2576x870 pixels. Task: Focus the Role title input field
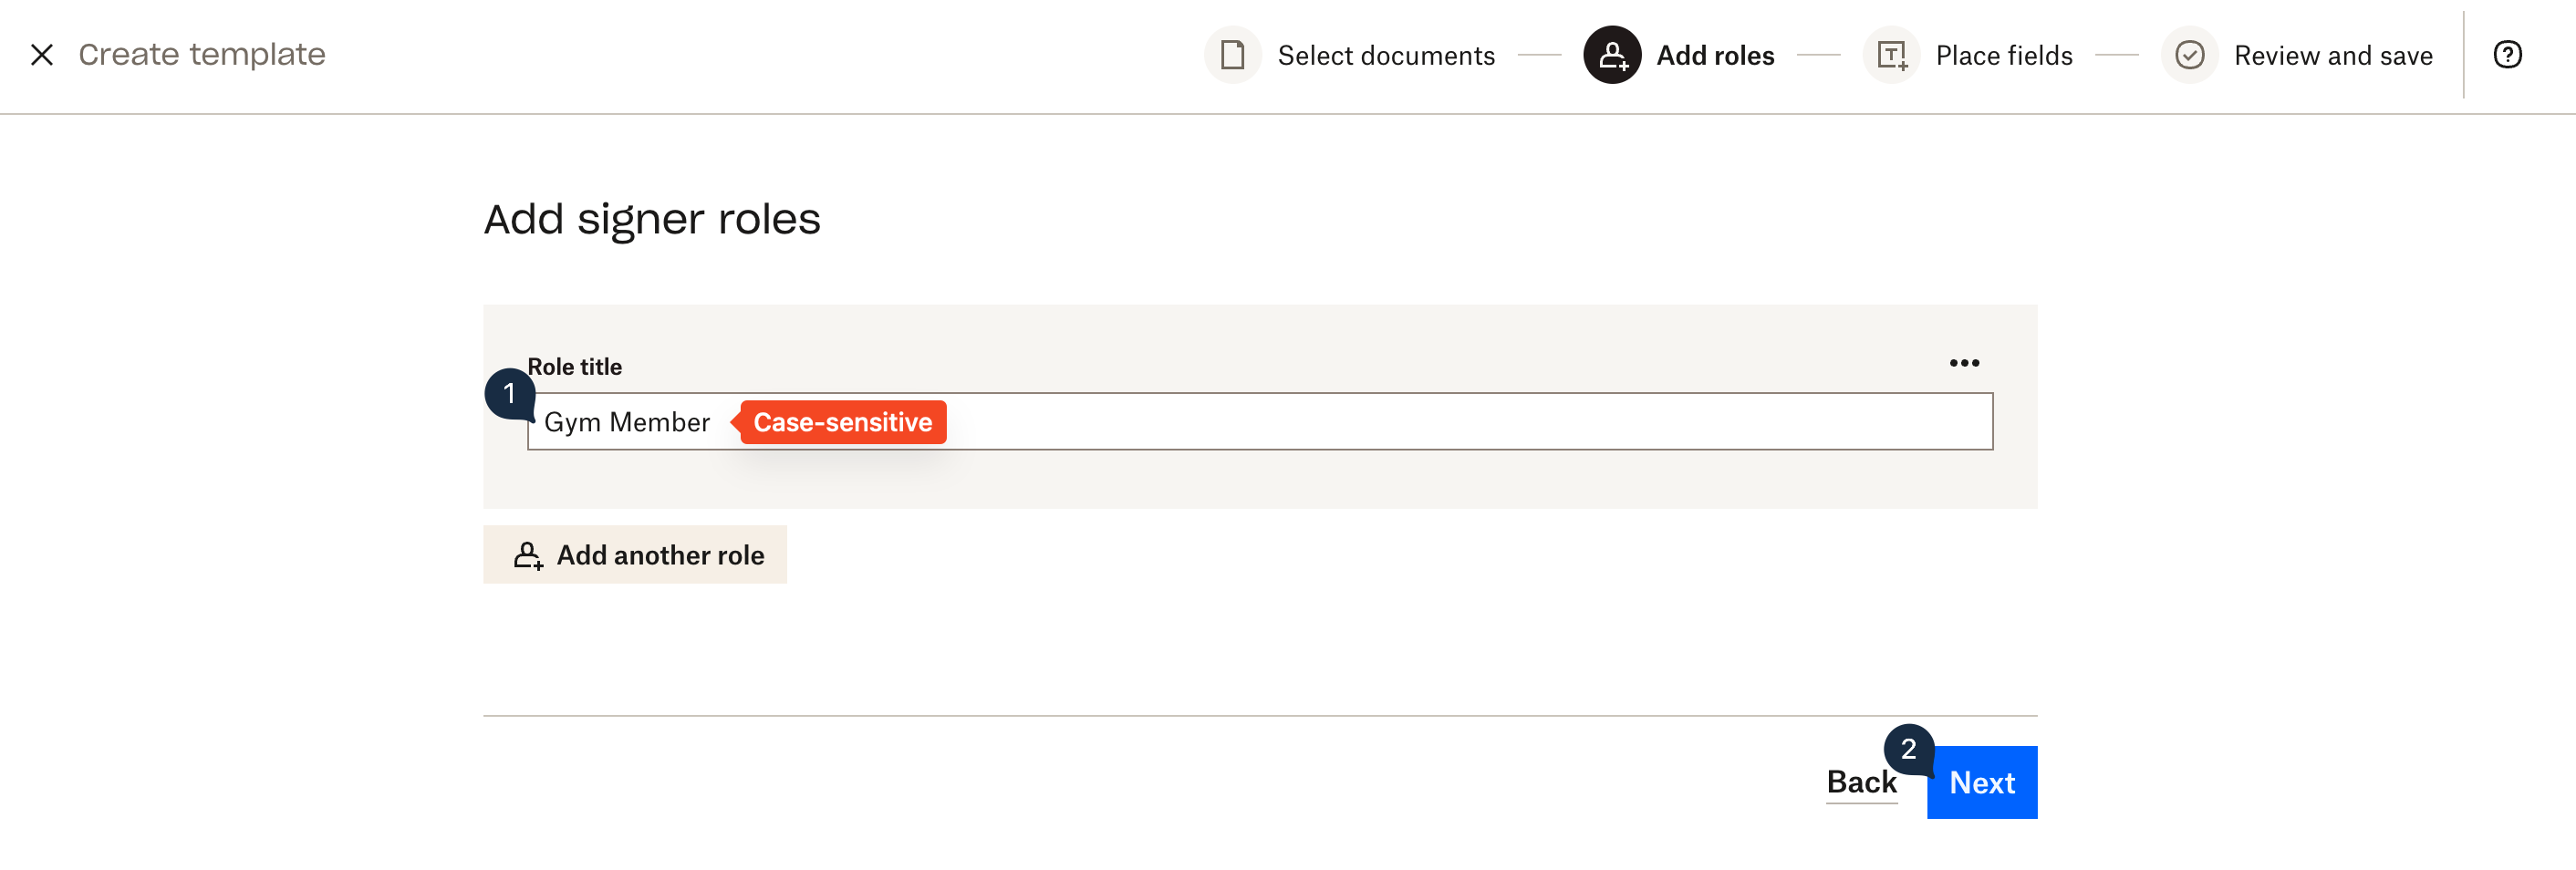click(1260, 422)
